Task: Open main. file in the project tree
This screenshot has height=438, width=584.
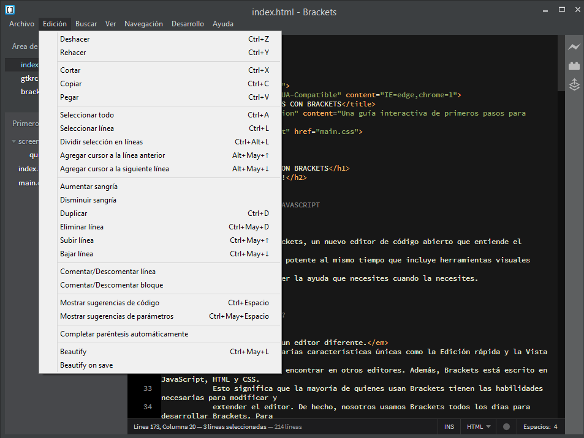Action: pos(29,182)
